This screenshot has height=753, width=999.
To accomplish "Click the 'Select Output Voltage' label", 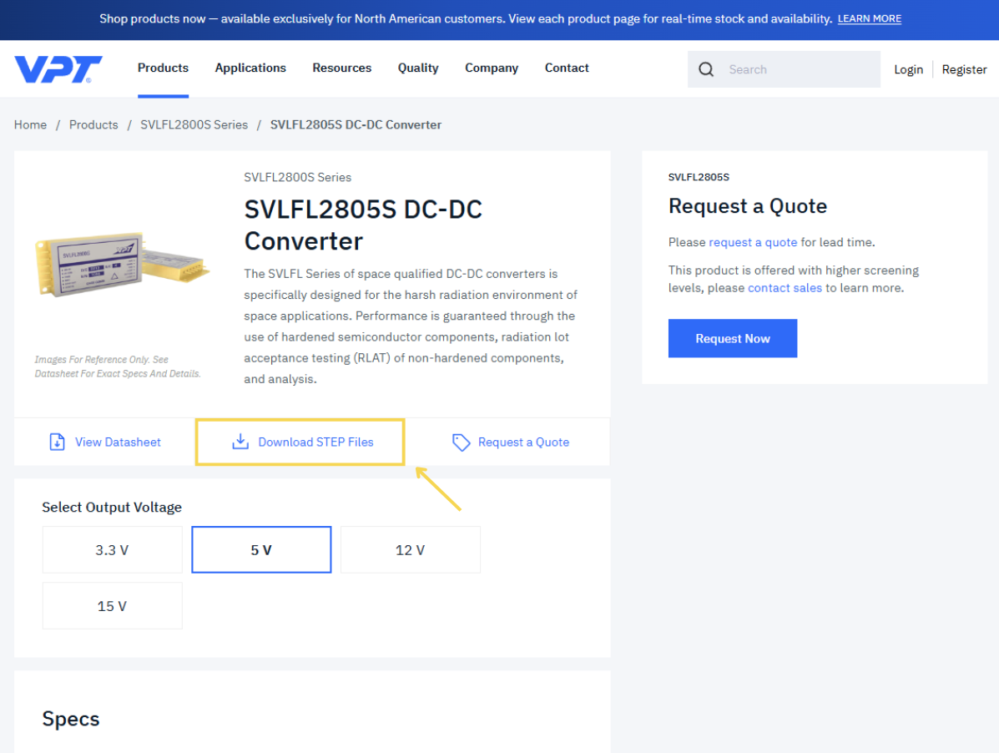I will [112, 507].
